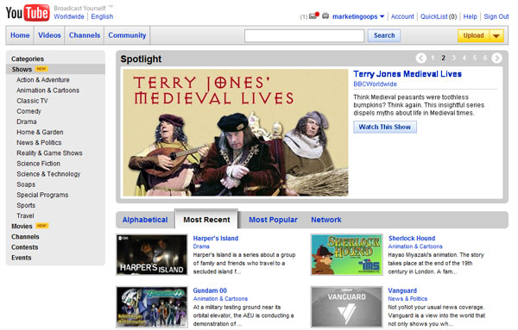Image resolution: width=518 pixels, height=330 pixels.
Task: Focus the search text field
Action: click(304, 35)
